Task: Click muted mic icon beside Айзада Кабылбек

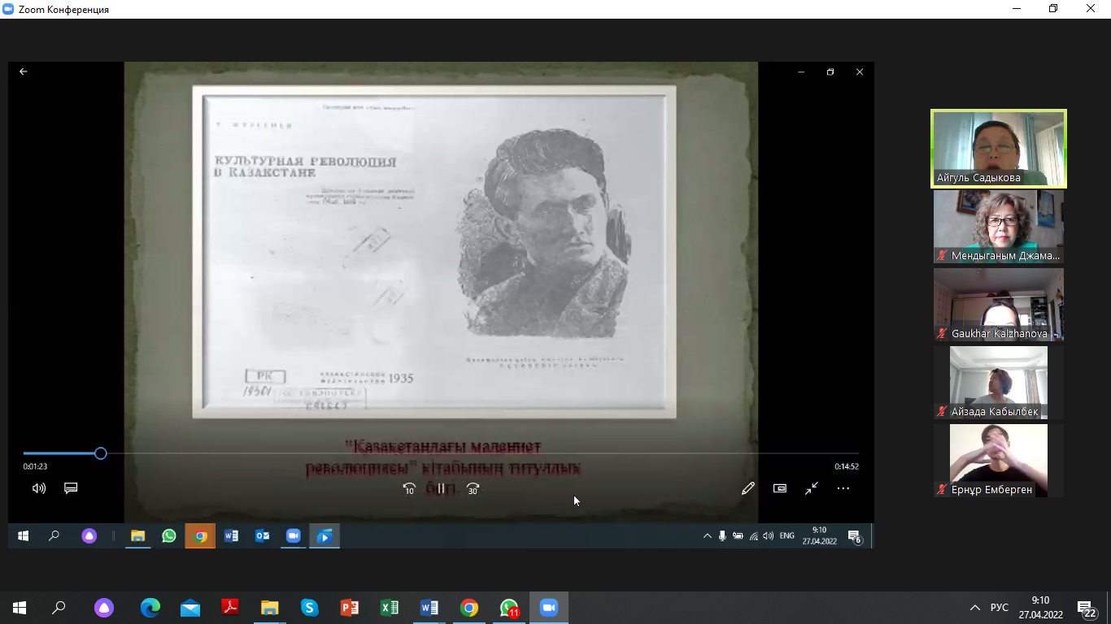Action: [x=943, y=411]
